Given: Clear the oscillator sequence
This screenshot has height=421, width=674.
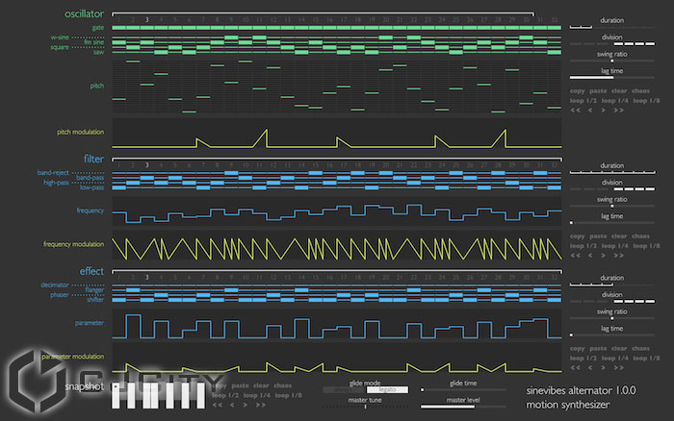Looking at the screenshot, I should [619, 91].
